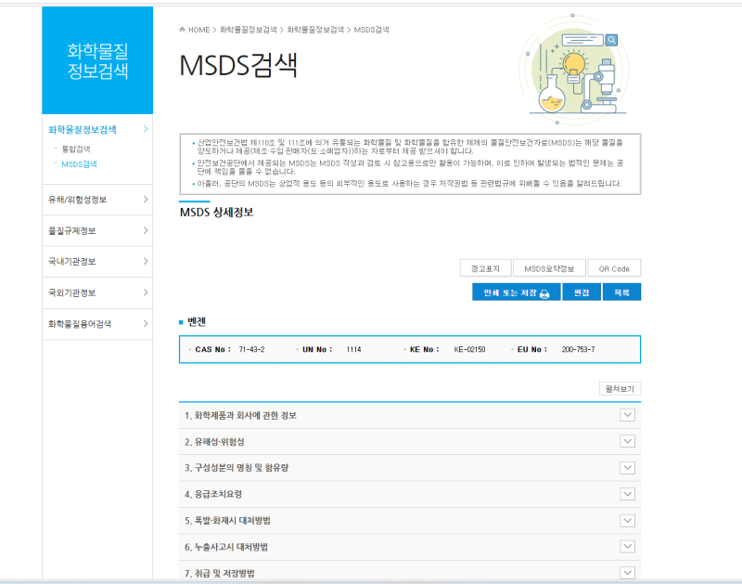The image size is (742, 584).
Task: Click section title 1. 화학제품과 회사에 관한 정보
Action: pos(240,415)
